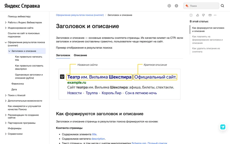Viewport: 230px width, 144px height.
Task: Switch to the Заголовок tab
Action: (63, 55)
